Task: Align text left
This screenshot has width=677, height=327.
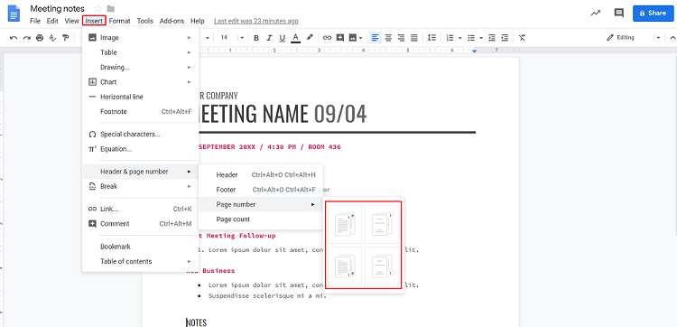Action: coord(376,38)
